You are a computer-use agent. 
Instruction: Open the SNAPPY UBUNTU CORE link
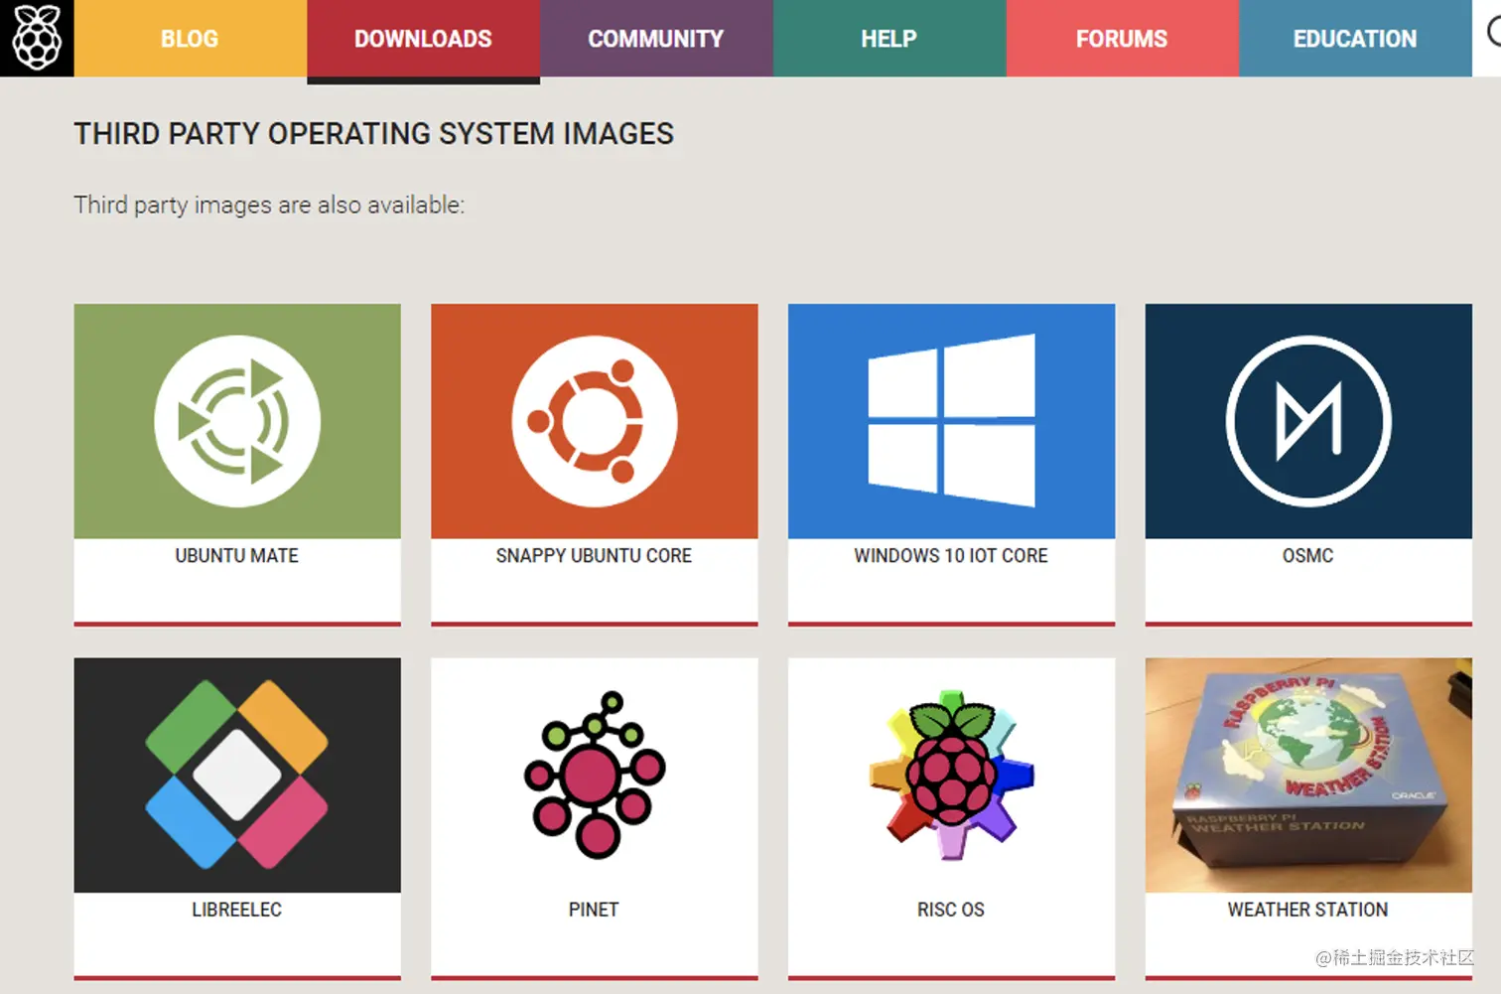(595, 556)
